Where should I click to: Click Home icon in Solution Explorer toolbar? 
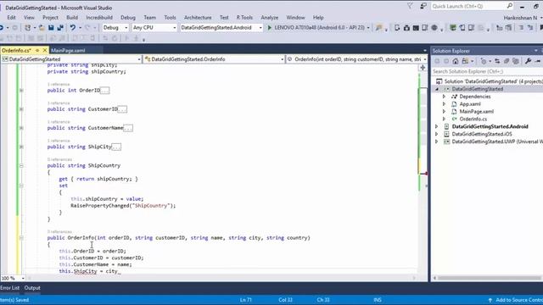pos(456,61)
